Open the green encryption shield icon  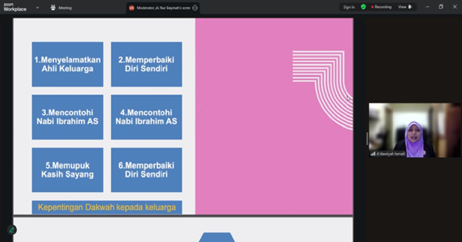[363, 7]
